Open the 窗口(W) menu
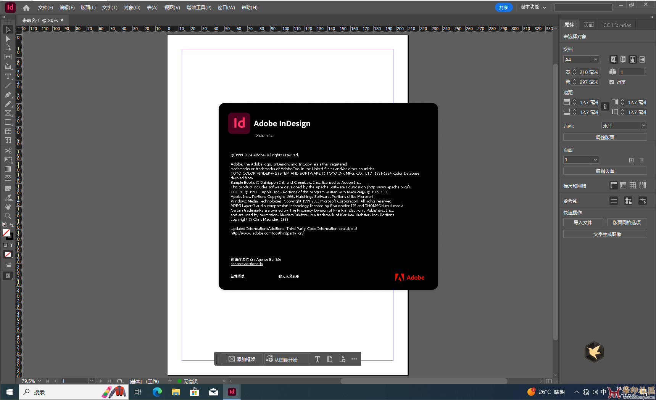The width and height of the screenshot is (656, 400). 226,8
